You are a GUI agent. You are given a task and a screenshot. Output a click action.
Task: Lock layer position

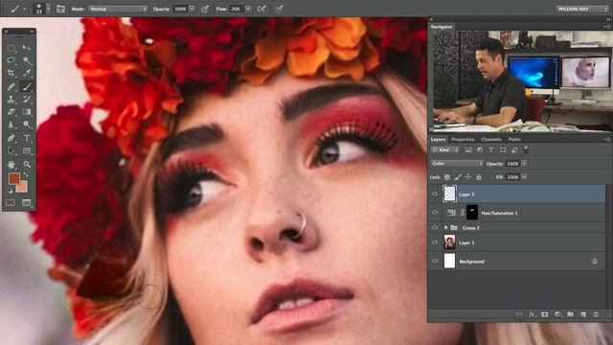tap(468, 177)
